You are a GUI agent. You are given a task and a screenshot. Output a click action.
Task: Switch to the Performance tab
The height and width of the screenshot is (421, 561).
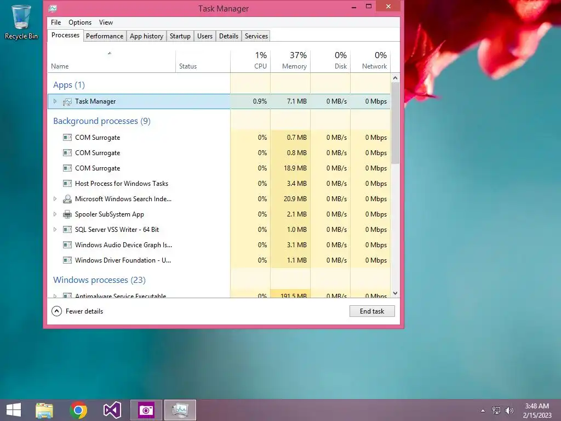105,36
